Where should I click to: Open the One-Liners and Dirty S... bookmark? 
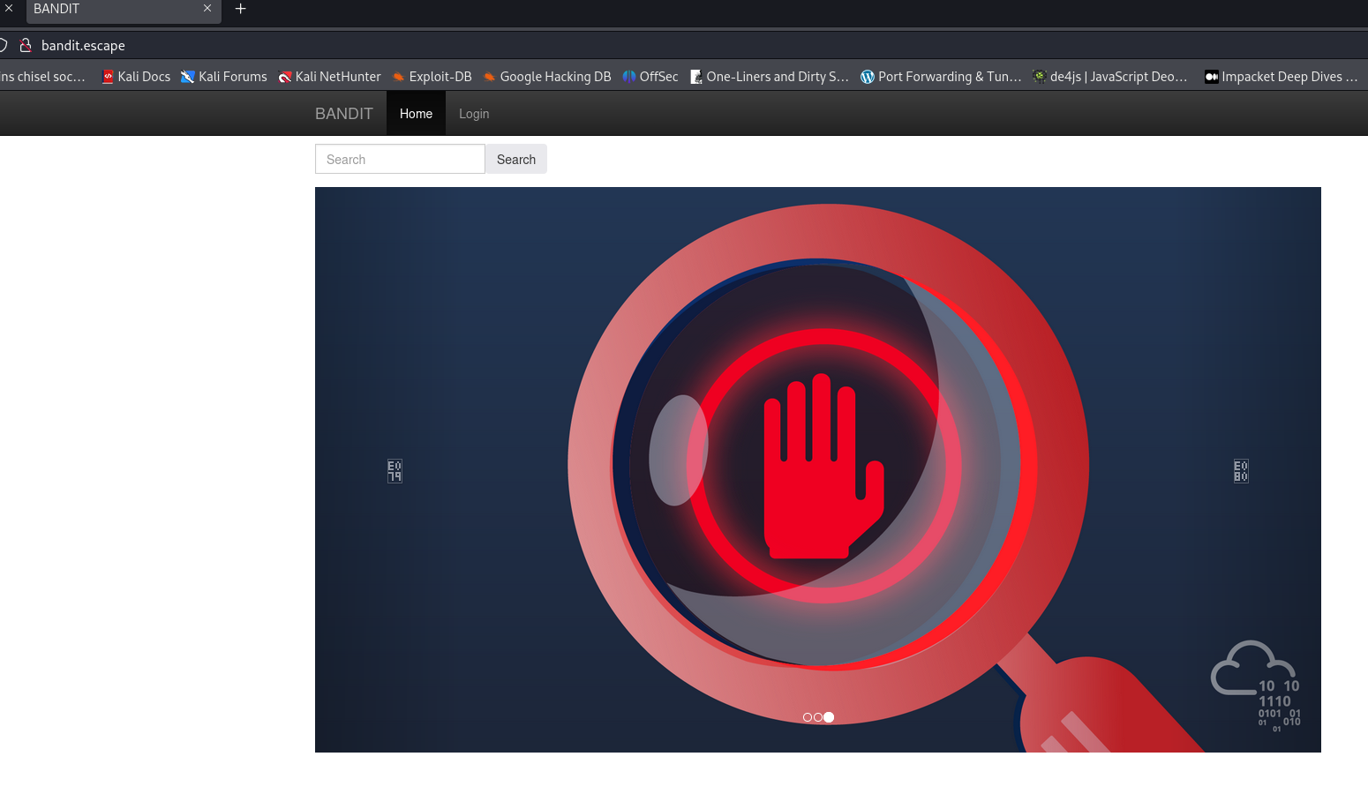coord(770,77)
